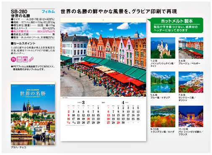
Task: Click the round pink 外 icon
Action: pyautogui.click(x=13, y=59)
